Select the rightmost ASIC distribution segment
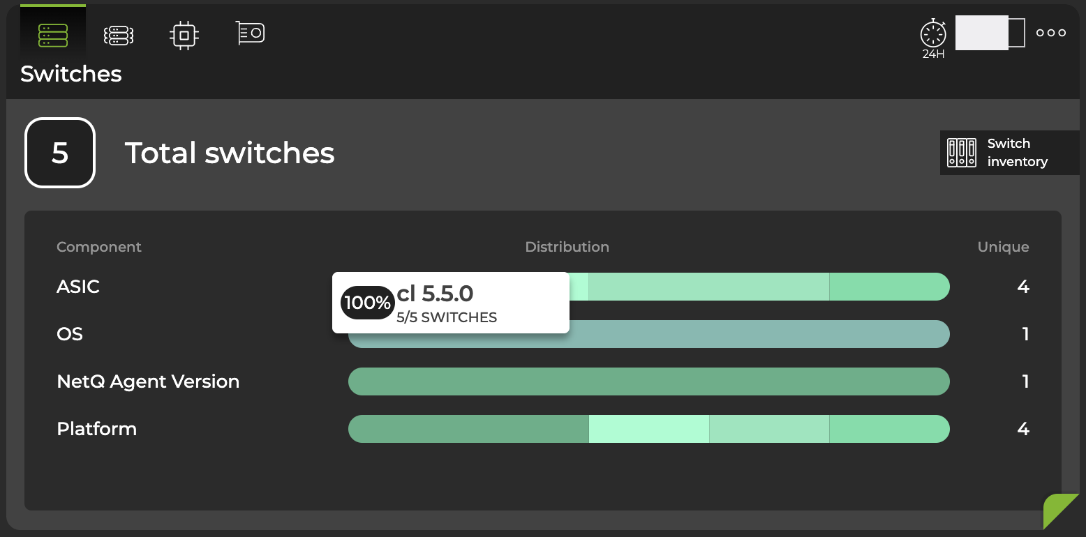This screenshot has height=537, width=1086. coord(889,287)
